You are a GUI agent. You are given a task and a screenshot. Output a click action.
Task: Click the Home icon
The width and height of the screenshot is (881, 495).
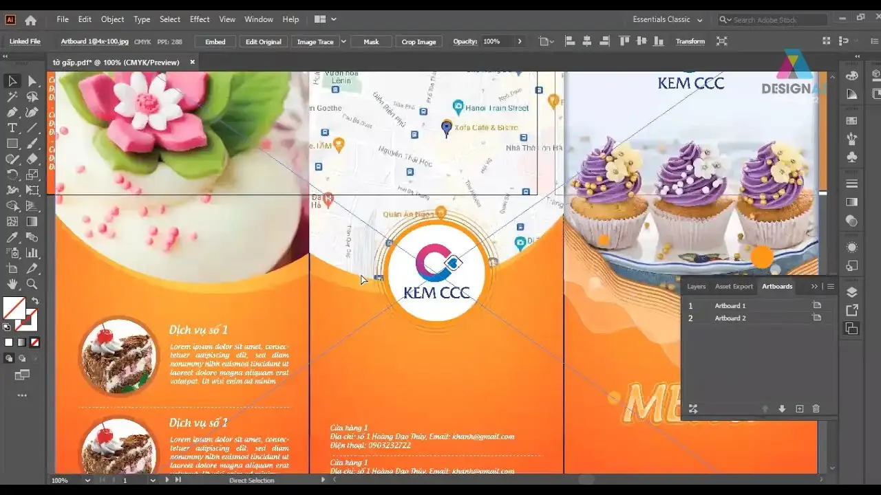click(x=30, y=20)
